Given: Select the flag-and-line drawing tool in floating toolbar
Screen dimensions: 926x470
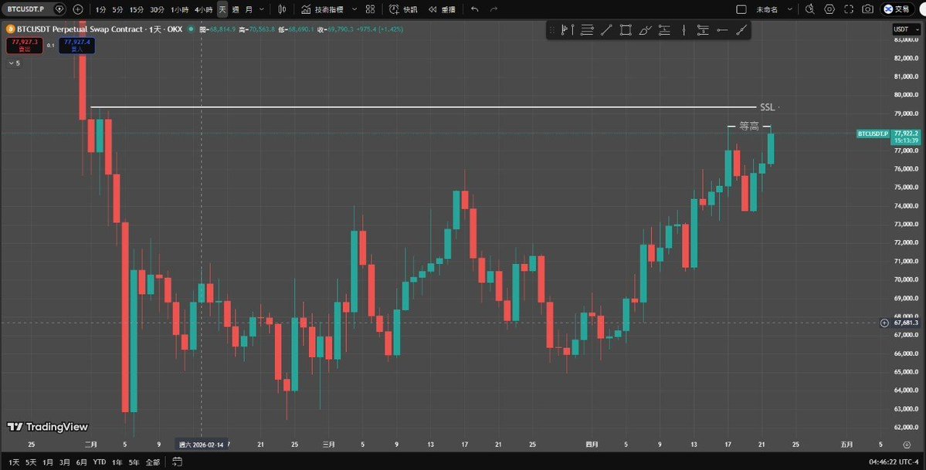Looking at the screenshot, I should pos(568,30).
